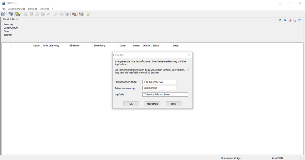The width and height of the screenshot is (305, 160).
Task: Click the Kopfzeile input field
Action: point(165,95)
